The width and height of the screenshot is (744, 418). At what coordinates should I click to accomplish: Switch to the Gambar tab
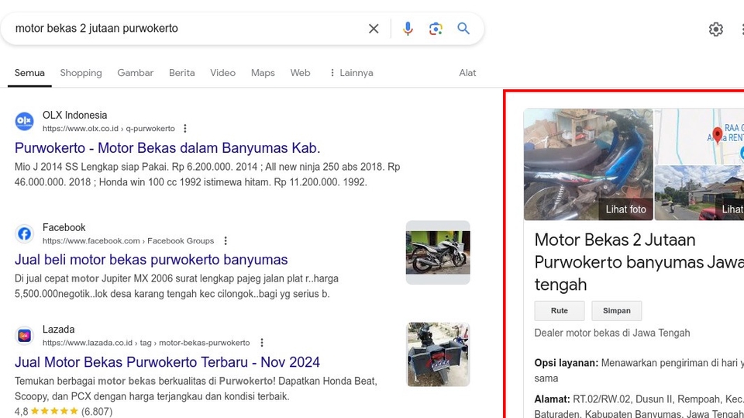135,73
